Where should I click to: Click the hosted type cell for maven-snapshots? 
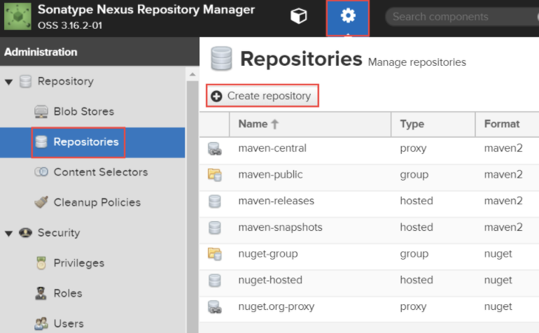pyautogui.click(x=416, y=227)
